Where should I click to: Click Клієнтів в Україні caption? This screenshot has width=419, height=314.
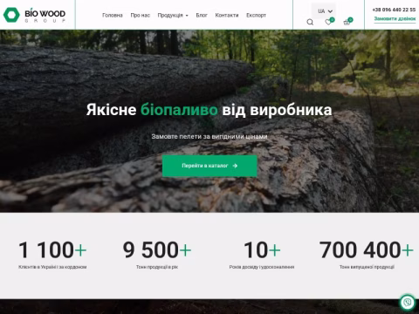click(x=52, y=267)
